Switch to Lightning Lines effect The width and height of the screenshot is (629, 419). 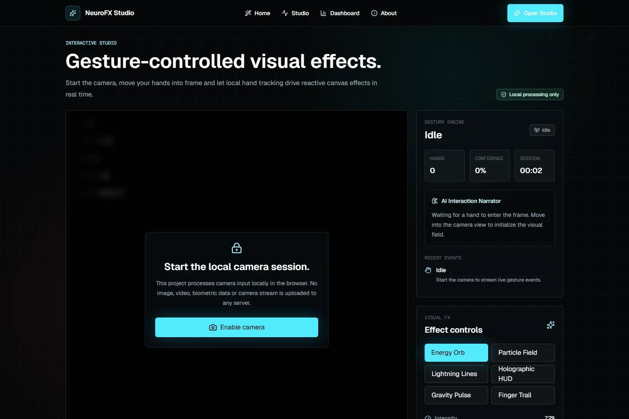456,374
